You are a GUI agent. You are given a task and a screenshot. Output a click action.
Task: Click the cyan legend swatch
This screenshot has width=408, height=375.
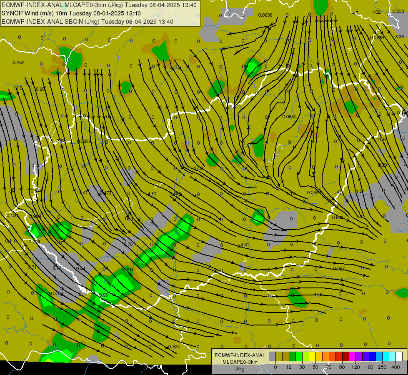tap(386, 357)
